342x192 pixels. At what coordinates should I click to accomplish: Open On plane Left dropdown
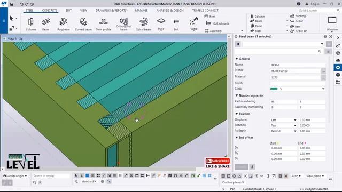pyautogui.click(x=284, y=120)
